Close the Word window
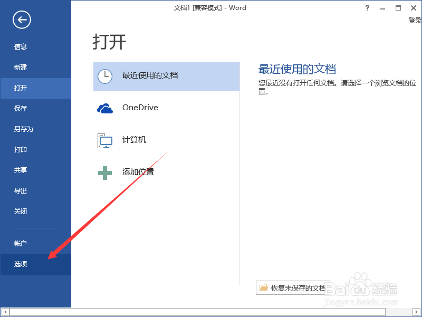This screenshot has width=422, height=317. (x=414, y=8)
